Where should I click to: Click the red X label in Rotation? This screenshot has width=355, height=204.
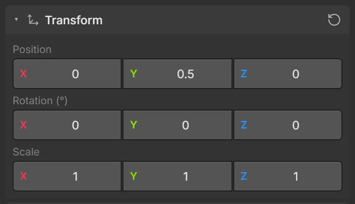[23, 125]
